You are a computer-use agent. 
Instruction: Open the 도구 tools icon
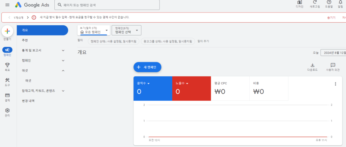pyautogui.click(x=7, y=80)
